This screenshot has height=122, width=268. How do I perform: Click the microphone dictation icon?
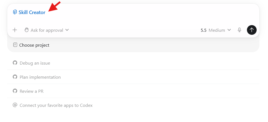(x=239, y=30)
